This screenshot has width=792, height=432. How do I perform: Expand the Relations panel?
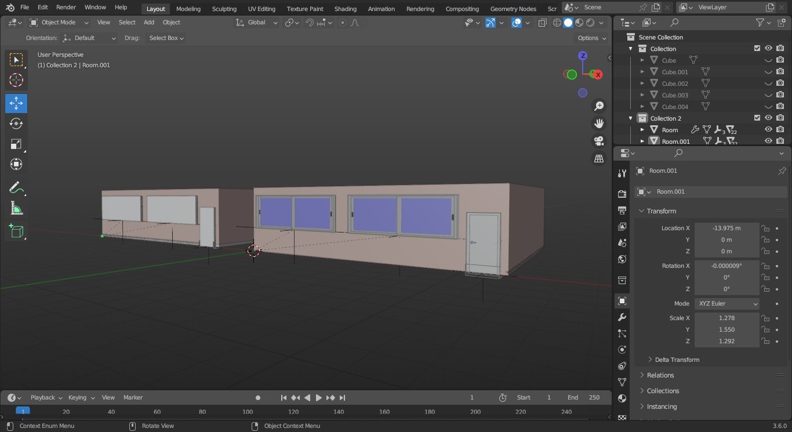pos(660,375)
